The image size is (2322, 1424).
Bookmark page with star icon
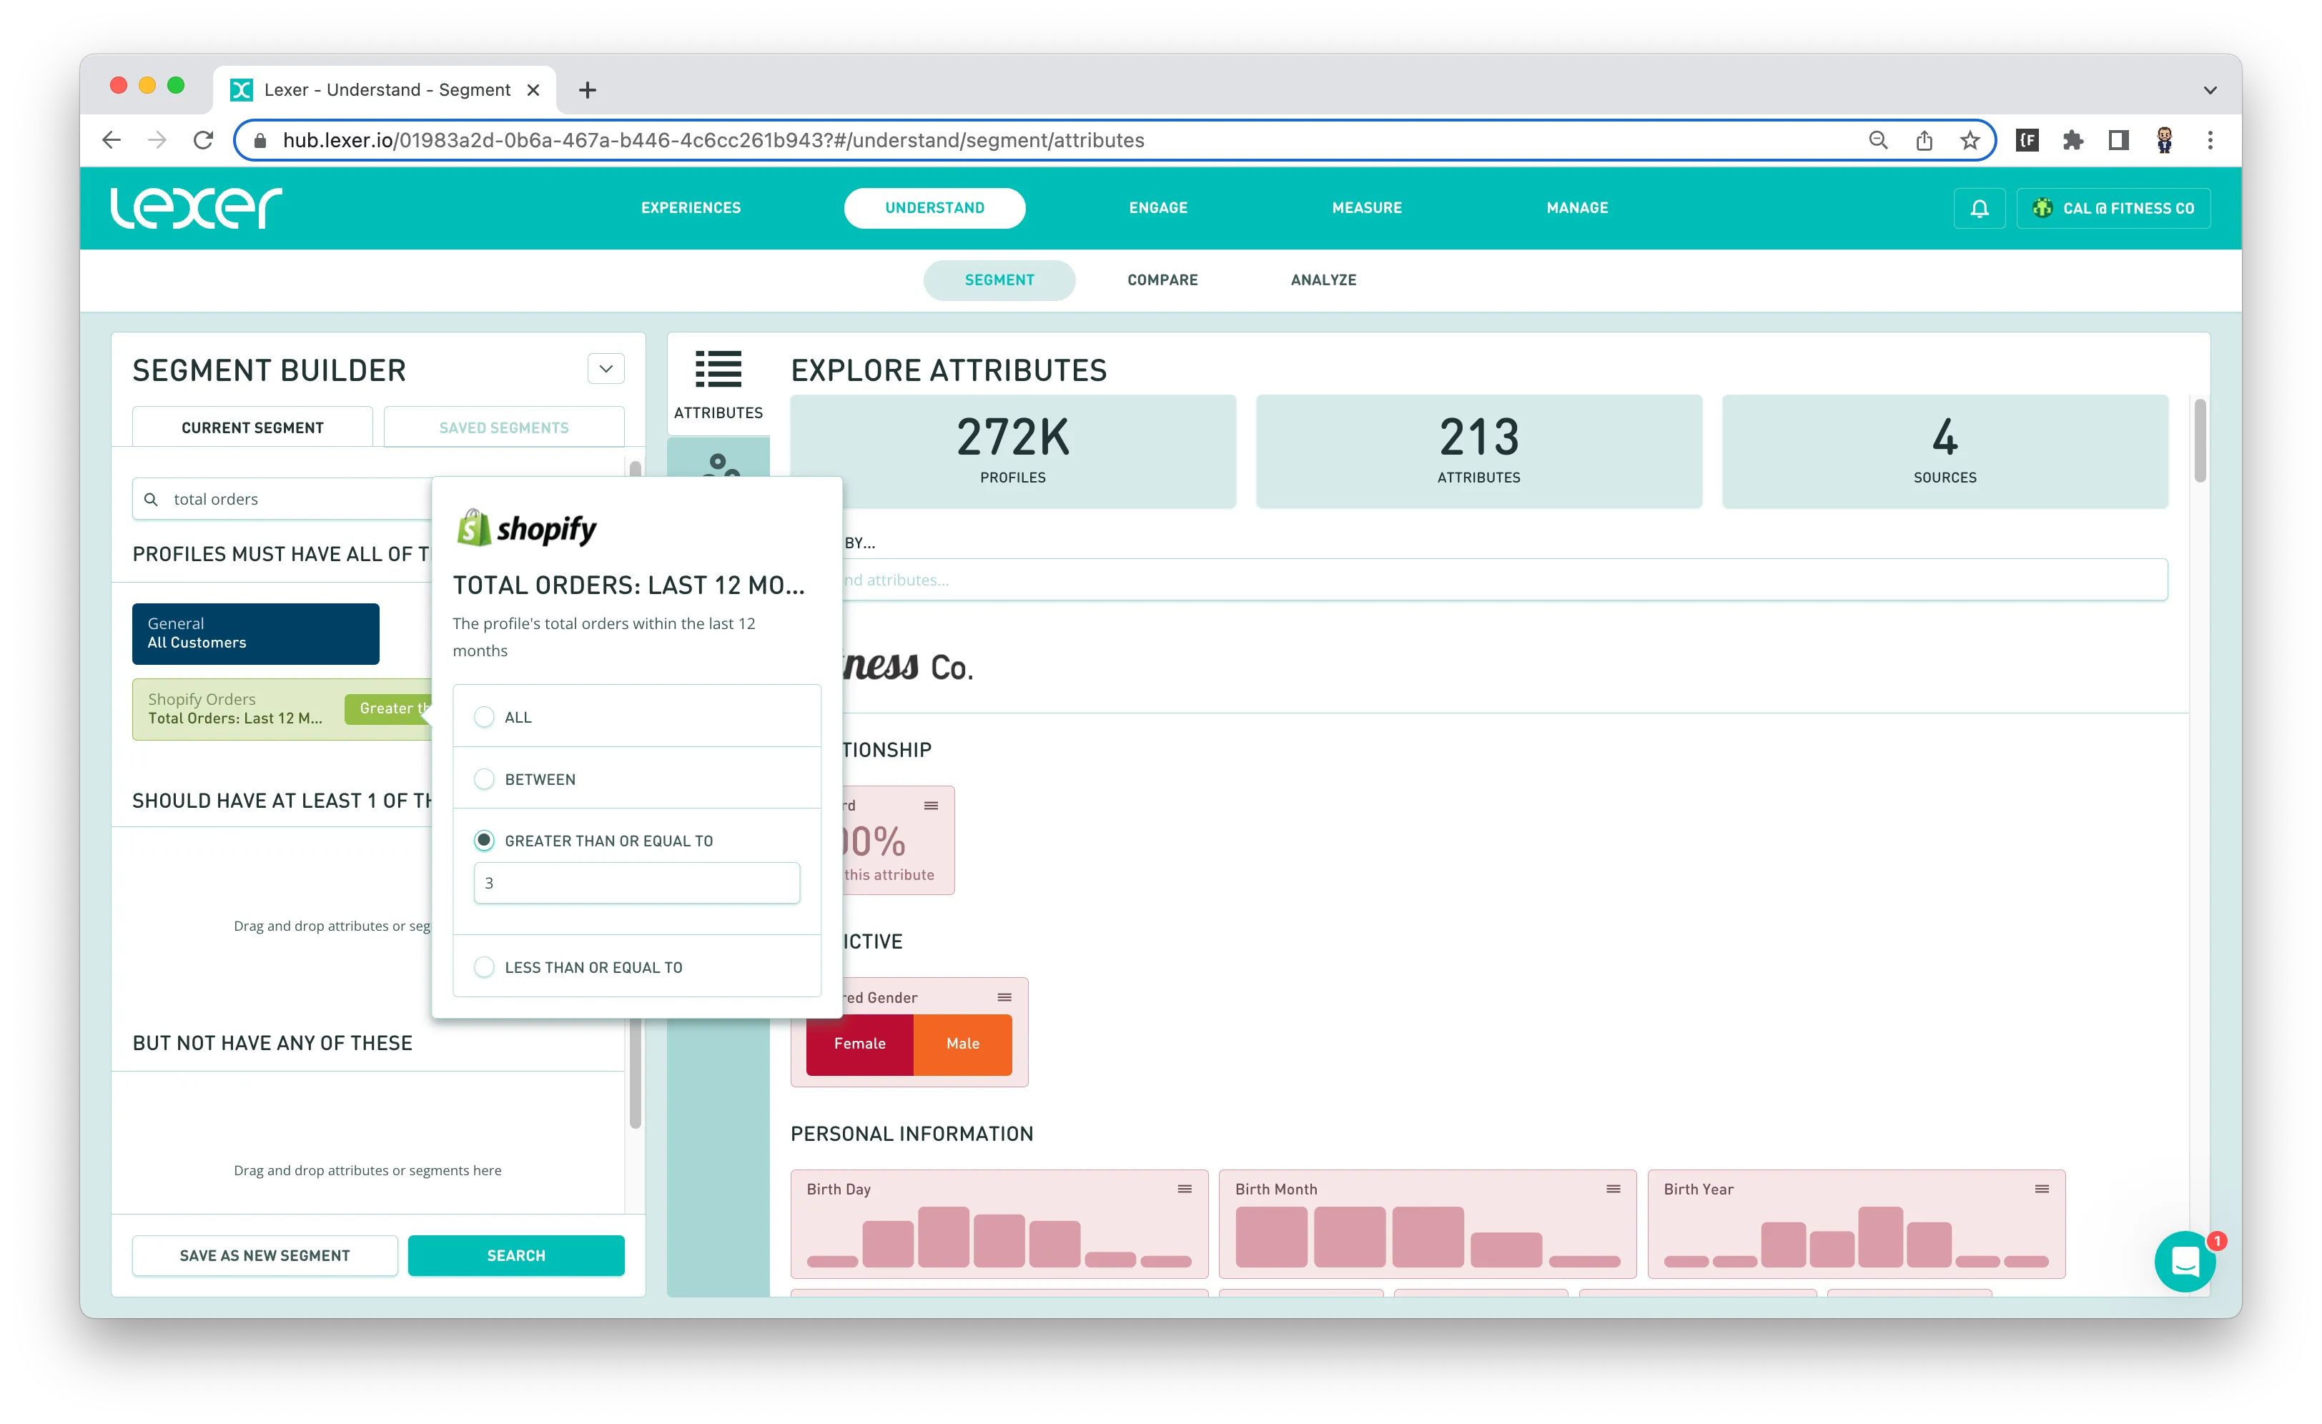pos(1970,140)
